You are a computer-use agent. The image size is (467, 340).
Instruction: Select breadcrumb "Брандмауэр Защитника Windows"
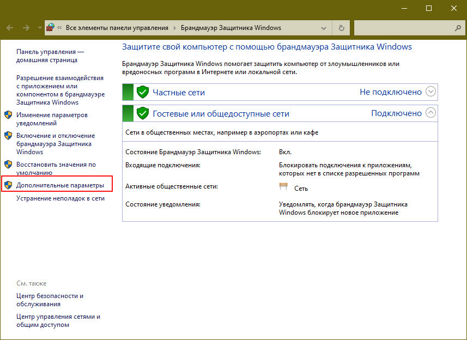point(232,28)
